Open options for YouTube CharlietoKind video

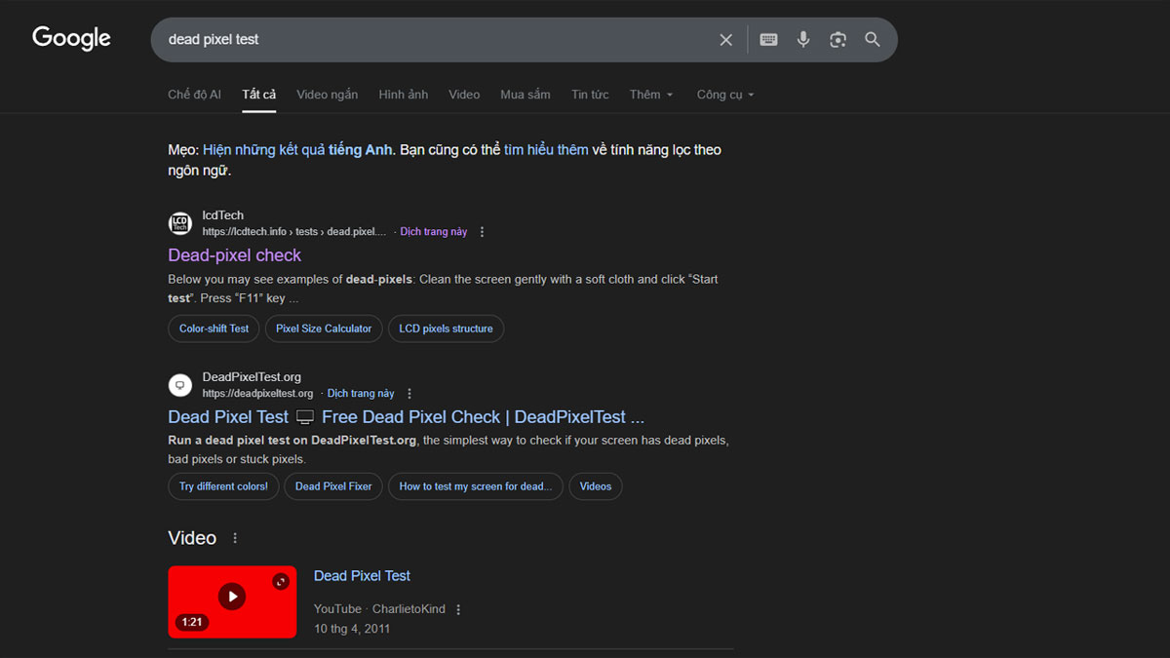click(x=458, y=609)
